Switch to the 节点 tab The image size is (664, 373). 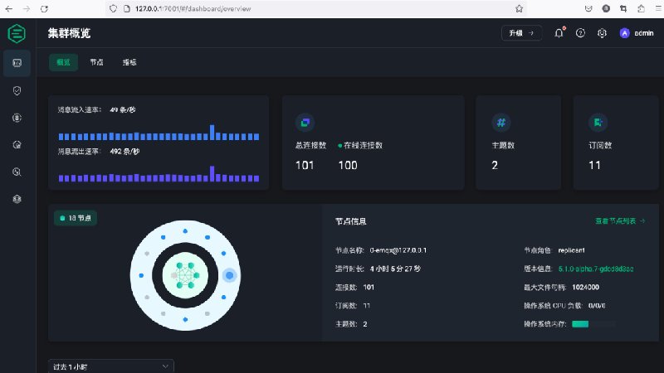[x=96, y=62]
